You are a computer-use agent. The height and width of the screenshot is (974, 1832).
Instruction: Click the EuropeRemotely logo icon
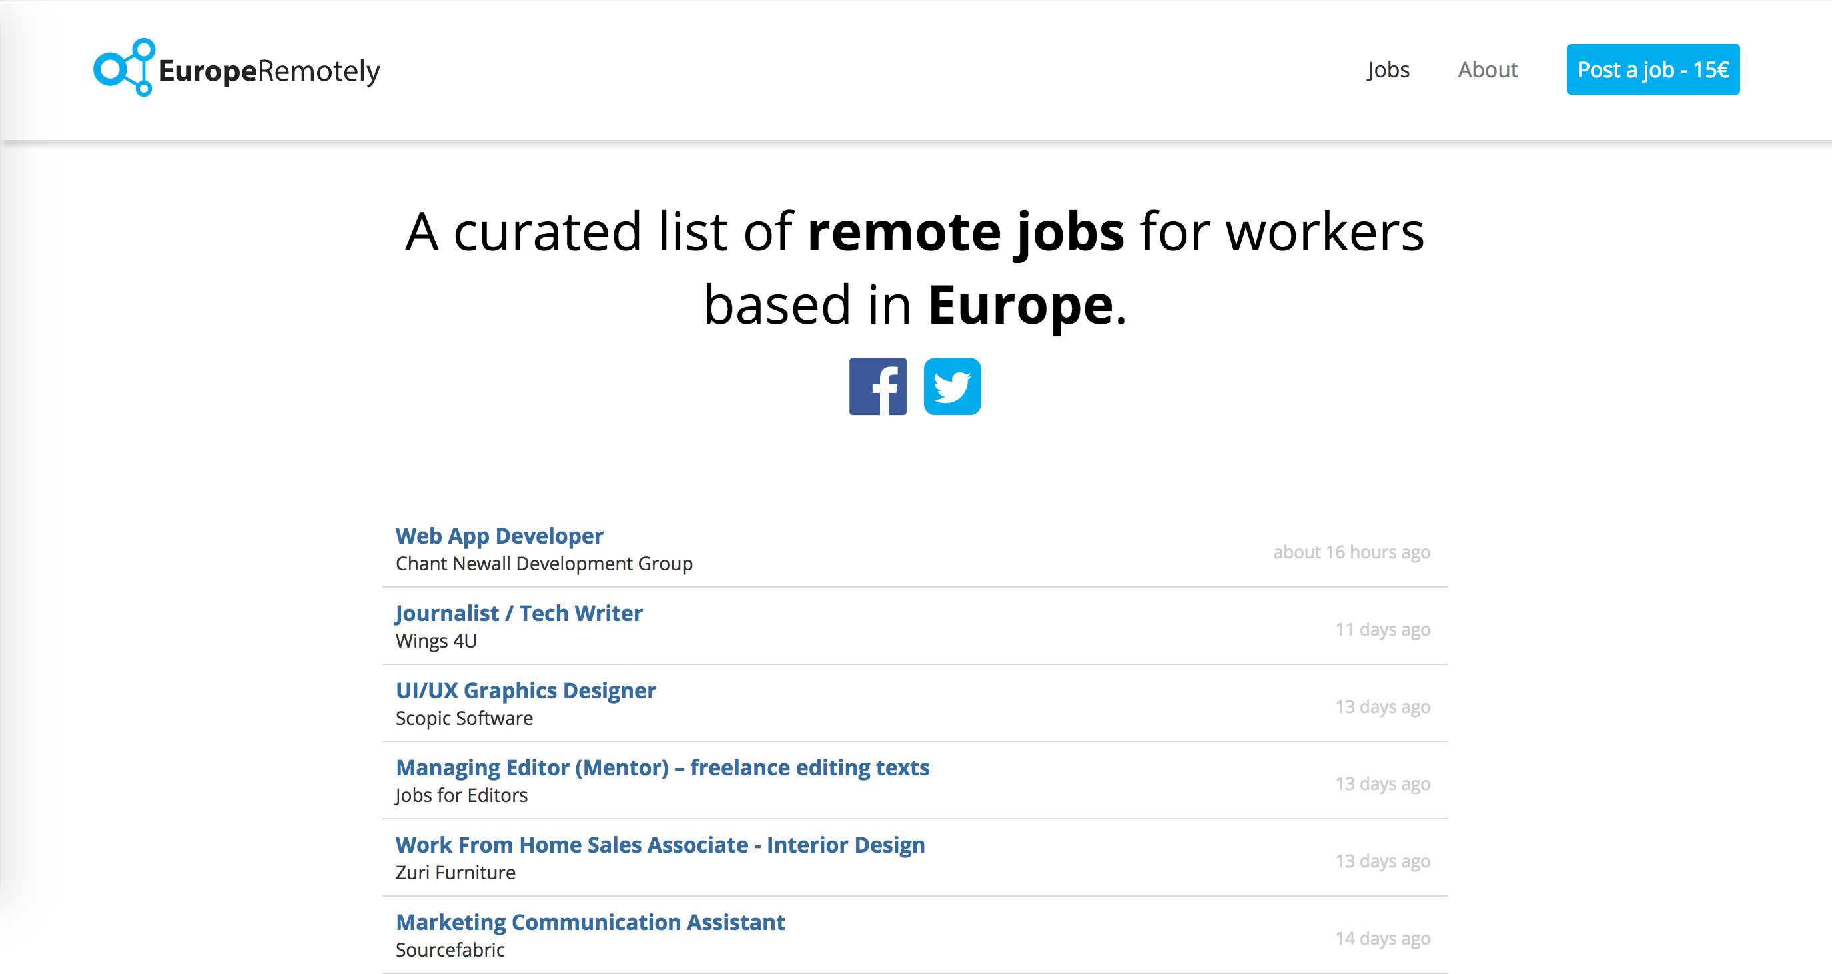pos(123,69)
